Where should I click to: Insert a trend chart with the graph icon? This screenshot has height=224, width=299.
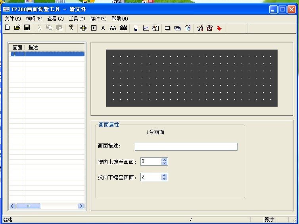[x=146, y=28]
